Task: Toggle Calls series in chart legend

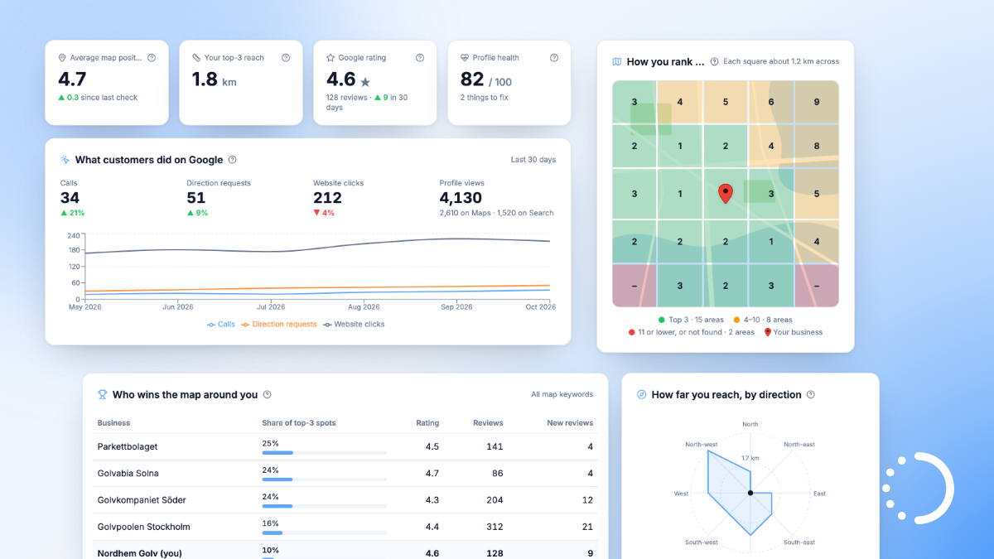Action: tap(220, 325)
